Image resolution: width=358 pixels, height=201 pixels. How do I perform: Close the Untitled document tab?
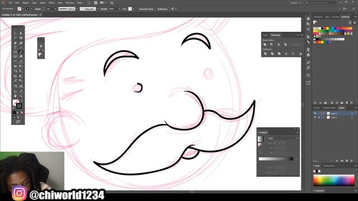point(40,15)
